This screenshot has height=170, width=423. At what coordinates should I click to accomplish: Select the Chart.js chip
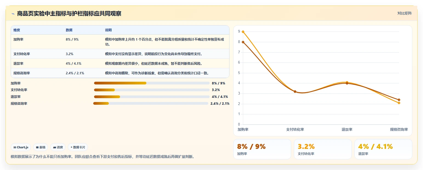21,147
